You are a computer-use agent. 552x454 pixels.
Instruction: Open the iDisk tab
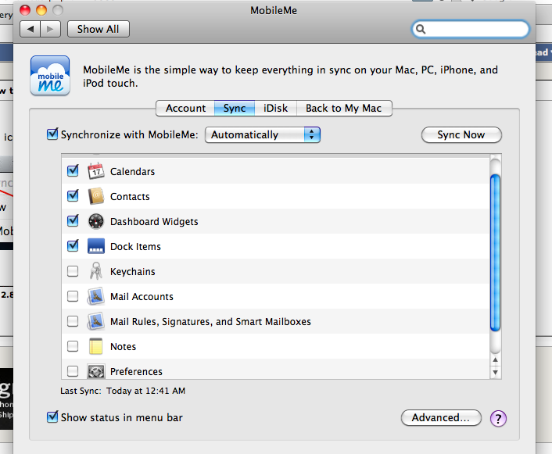[x=276, y=108]
